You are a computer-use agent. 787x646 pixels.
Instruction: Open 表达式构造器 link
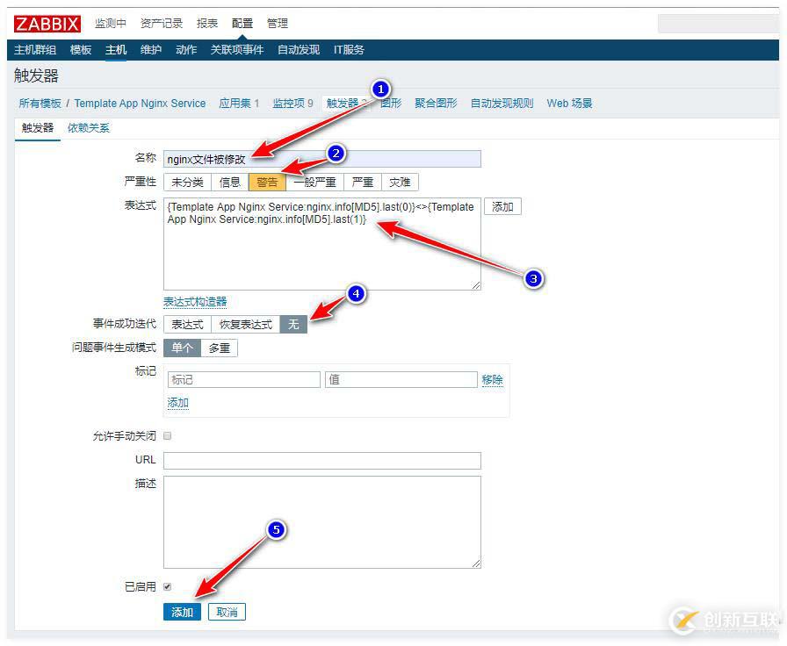coord(195,301)
